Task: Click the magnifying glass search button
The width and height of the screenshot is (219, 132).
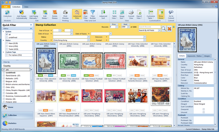Action: coord(164,29)
